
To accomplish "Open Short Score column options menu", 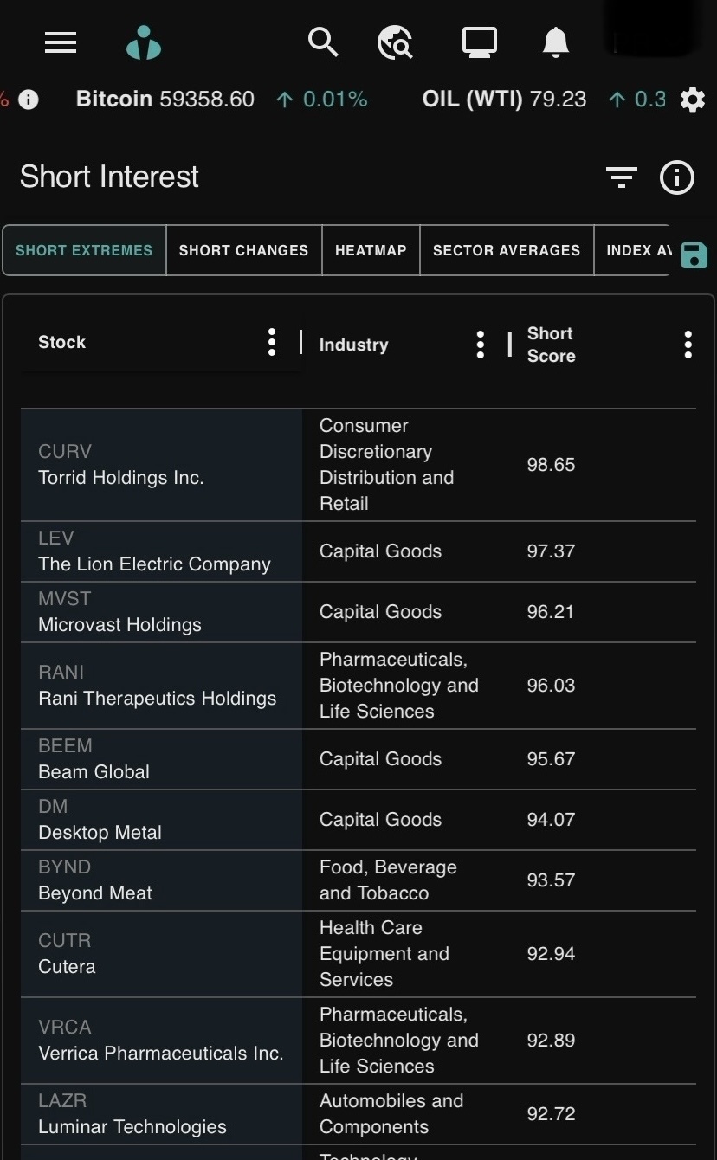I will (688, 345).
